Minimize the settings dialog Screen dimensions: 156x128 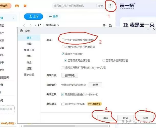(x=148, y=29)
